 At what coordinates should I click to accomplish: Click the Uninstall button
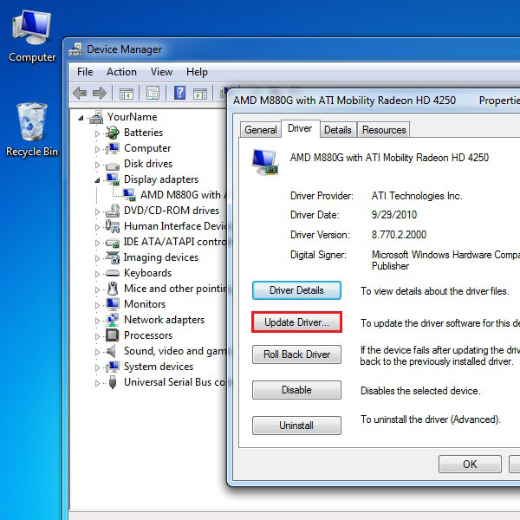[296, 426]
